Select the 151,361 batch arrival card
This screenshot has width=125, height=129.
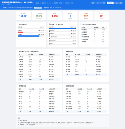24,16
